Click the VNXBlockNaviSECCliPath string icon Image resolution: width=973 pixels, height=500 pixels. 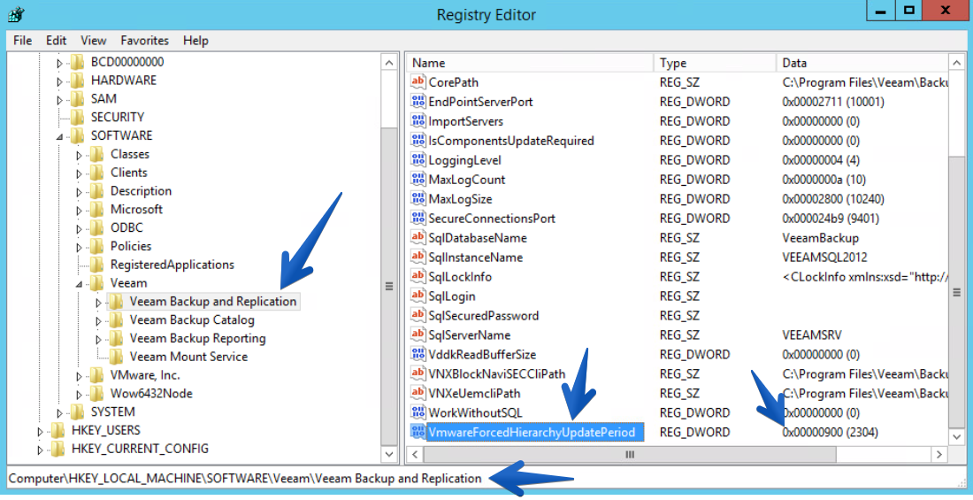[418, 374]
